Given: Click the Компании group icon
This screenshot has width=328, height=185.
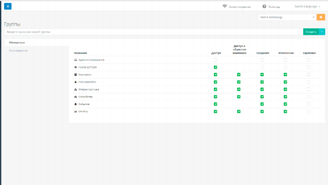Looking at the screenshot, I should coord(75,74).
